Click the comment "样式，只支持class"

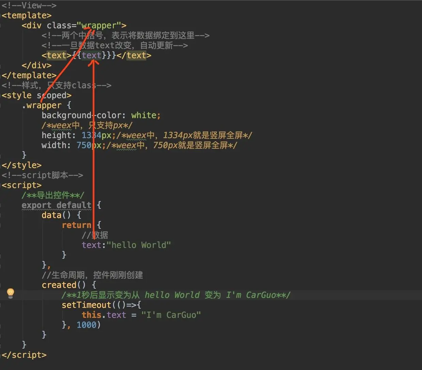[56, 85]
